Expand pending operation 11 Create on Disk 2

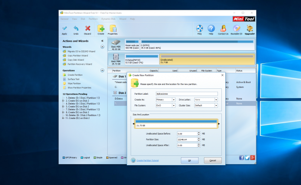click(63, 118)
